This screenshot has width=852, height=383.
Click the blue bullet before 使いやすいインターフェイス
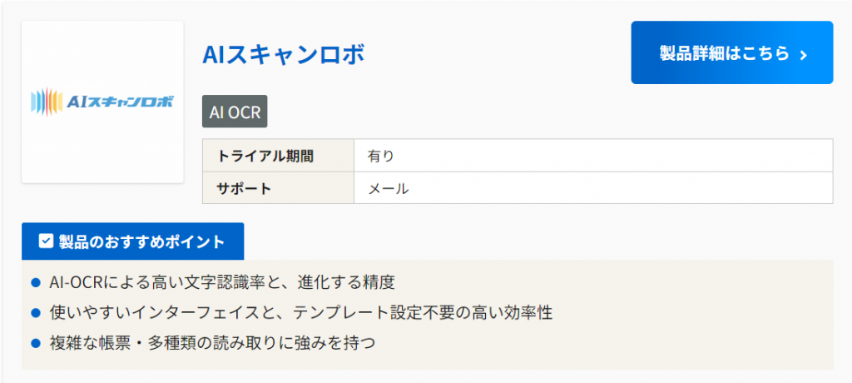(36, 313)
